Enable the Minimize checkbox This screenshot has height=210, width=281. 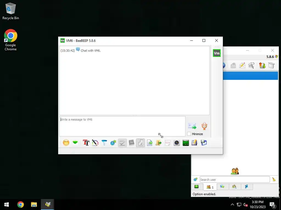click(189, 134)
